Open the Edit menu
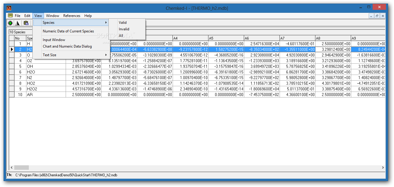The width and height of the screenshot is (394, 187). tap(27, 16)
